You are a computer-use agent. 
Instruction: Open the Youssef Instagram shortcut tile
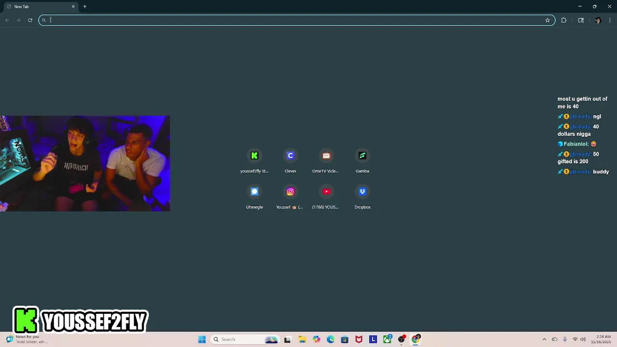coord(290,197)
